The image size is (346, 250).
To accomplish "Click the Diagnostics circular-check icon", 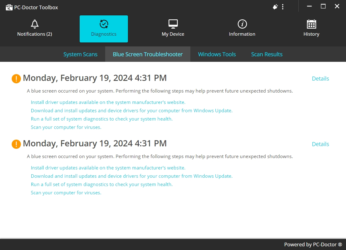I will point(104,24).
